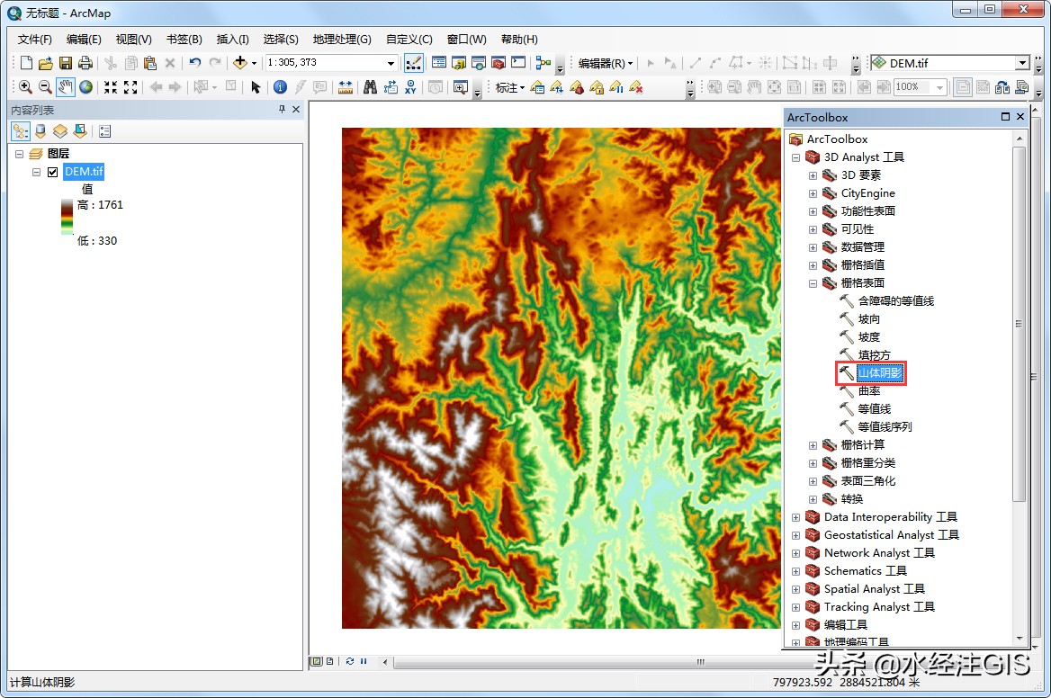Screen dimensions: 1051x698
Task: Expand the 3D 要素 toolset
Action: [x=813, y=175]
